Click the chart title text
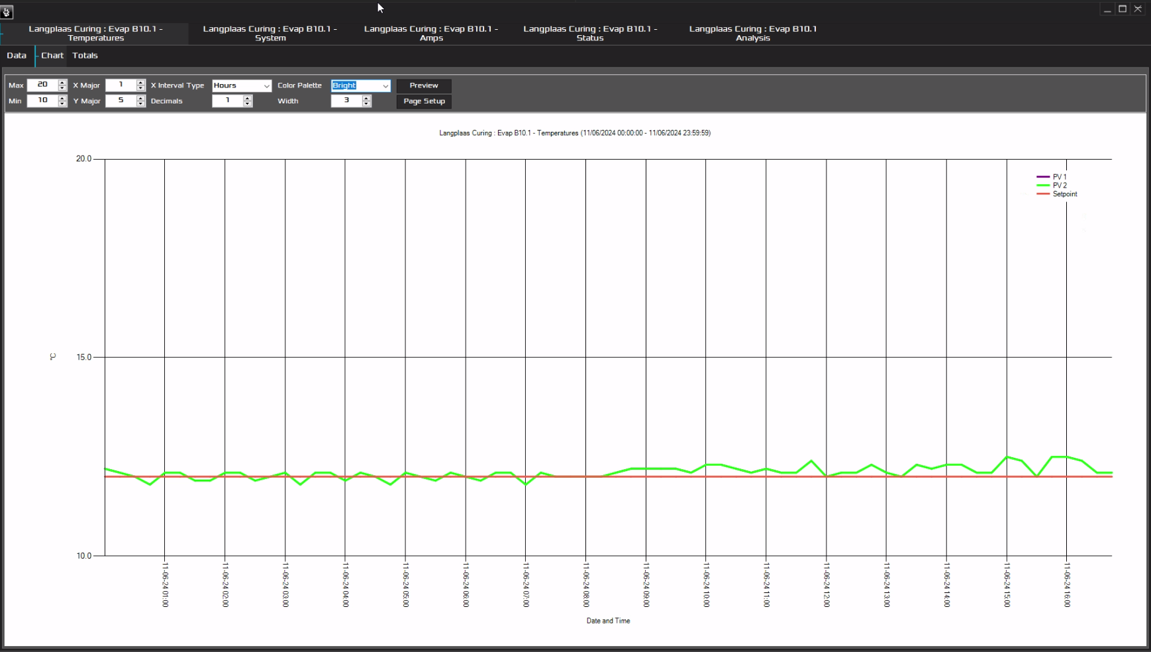The height and width of the screenshot is (652, 1151). pyautogui.click(x=575, y=133)
